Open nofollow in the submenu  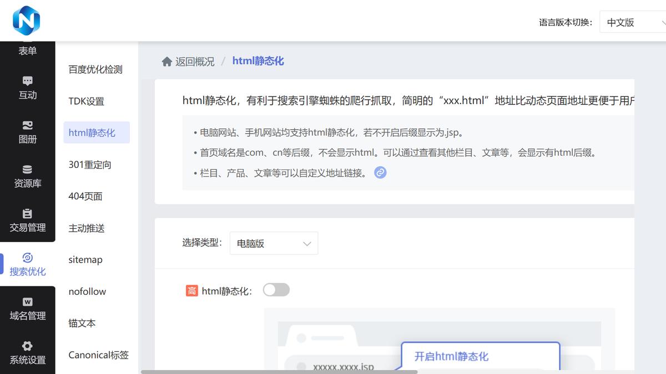pyautogui.click(x=87, y=291)
